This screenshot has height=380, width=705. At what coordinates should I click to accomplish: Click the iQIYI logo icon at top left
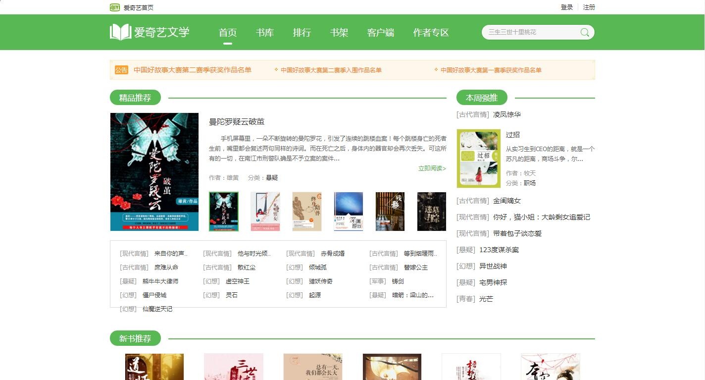(x=115, y=7)
